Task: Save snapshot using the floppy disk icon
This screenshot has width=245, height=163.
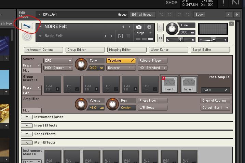Action: (x=120, y=36)
